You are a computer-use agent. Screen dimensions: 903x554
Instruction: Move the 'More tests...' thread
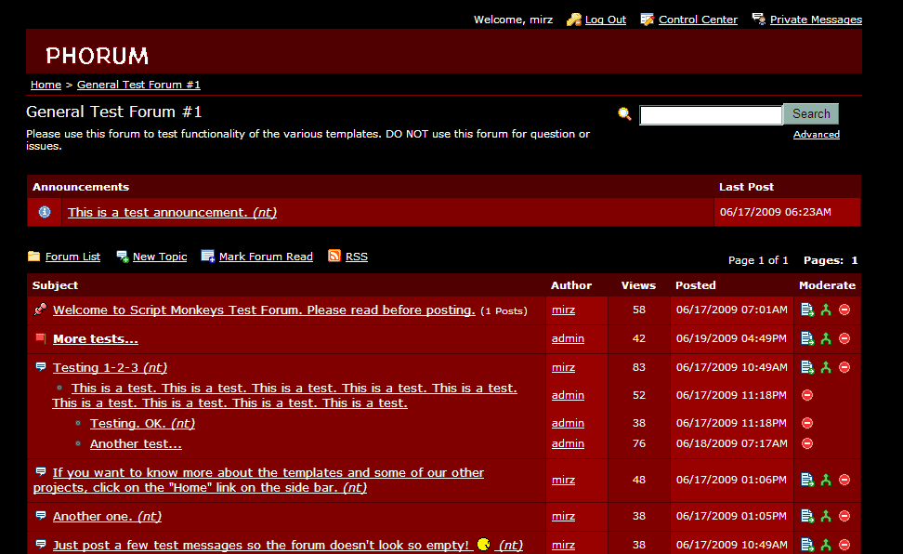pyautogui.click(x=807, y=338)
